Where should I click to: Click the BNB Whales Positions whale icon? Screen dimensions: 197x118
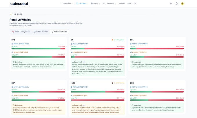point(131,95)
